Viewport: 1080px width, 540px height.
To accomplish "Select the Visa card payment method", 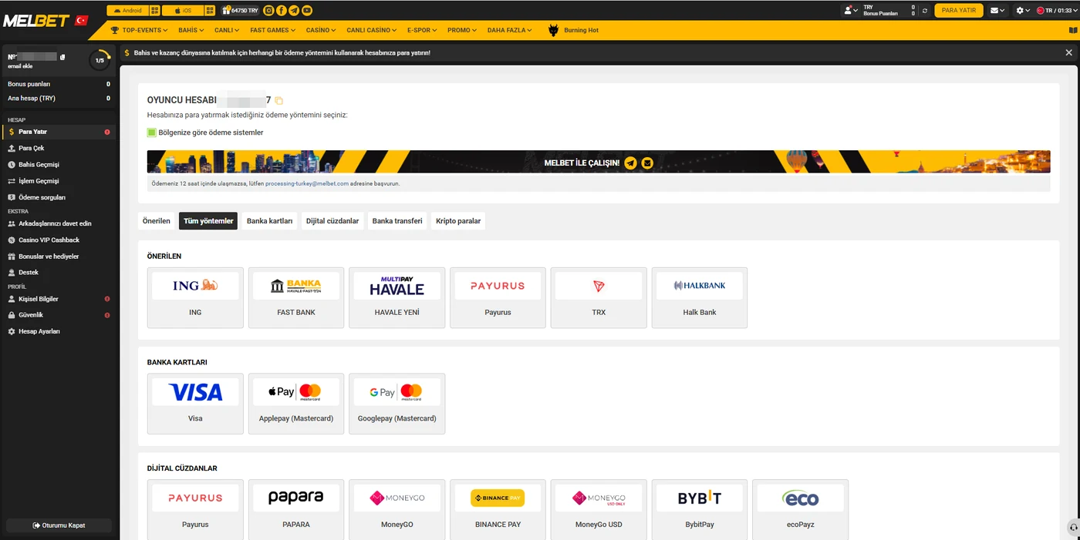I will tap(195, 404).
